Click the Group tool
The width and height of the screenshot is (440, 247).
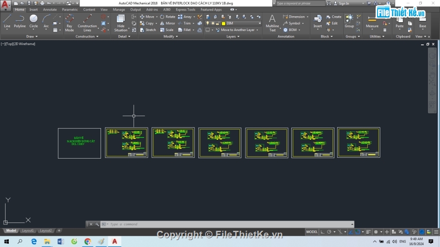349,21
